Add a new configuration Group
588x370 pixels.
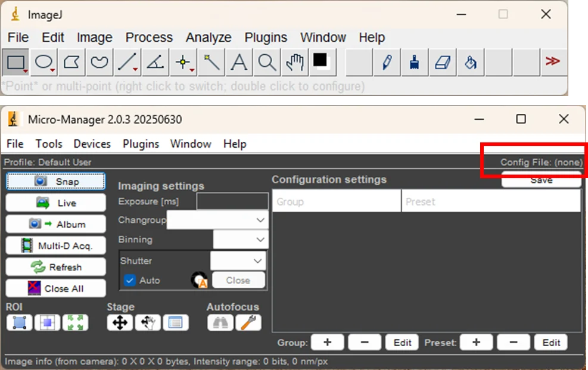click(328, 342)
